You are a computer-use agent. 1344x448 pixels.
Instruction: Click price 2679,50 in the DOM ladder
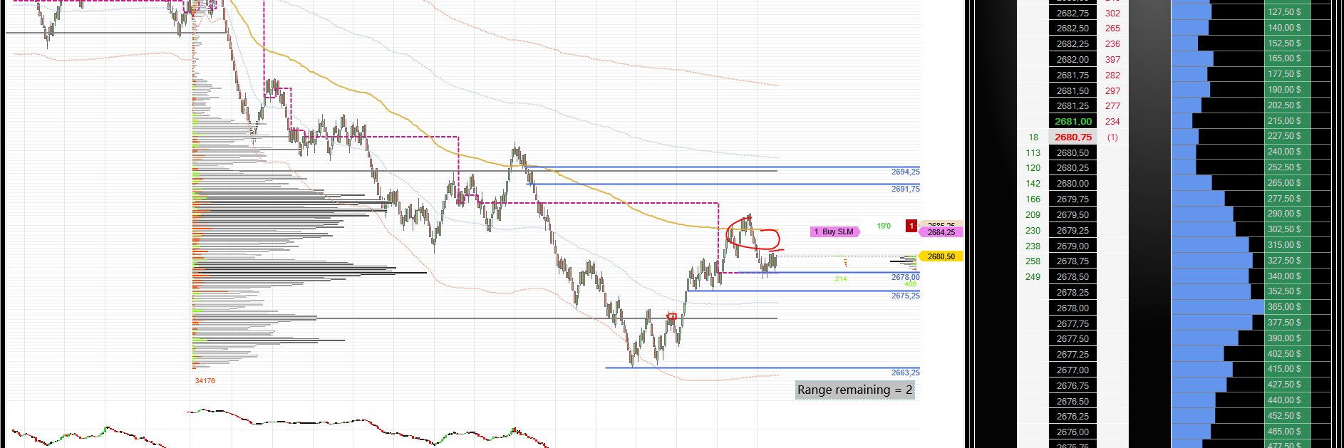tap(1072, 215)
